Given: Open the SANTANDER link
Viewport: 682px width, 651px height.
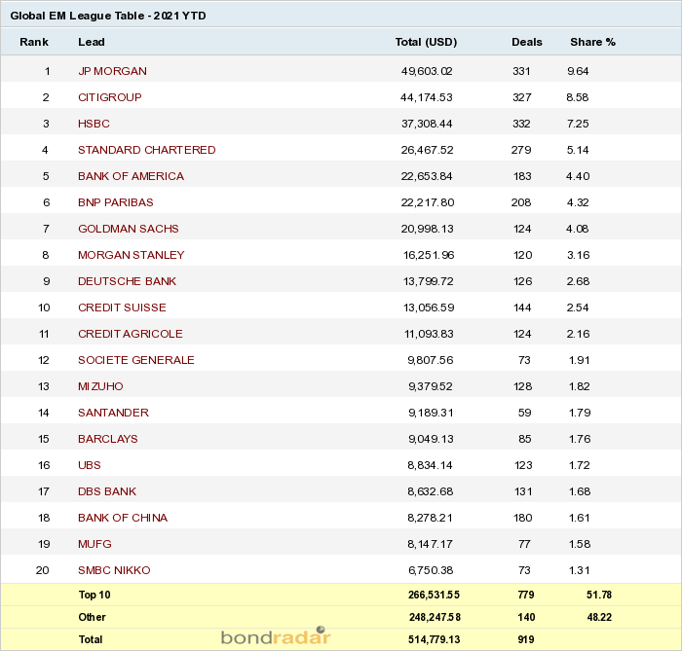Looking at the screenshot, I should click(x=113, y=413).
